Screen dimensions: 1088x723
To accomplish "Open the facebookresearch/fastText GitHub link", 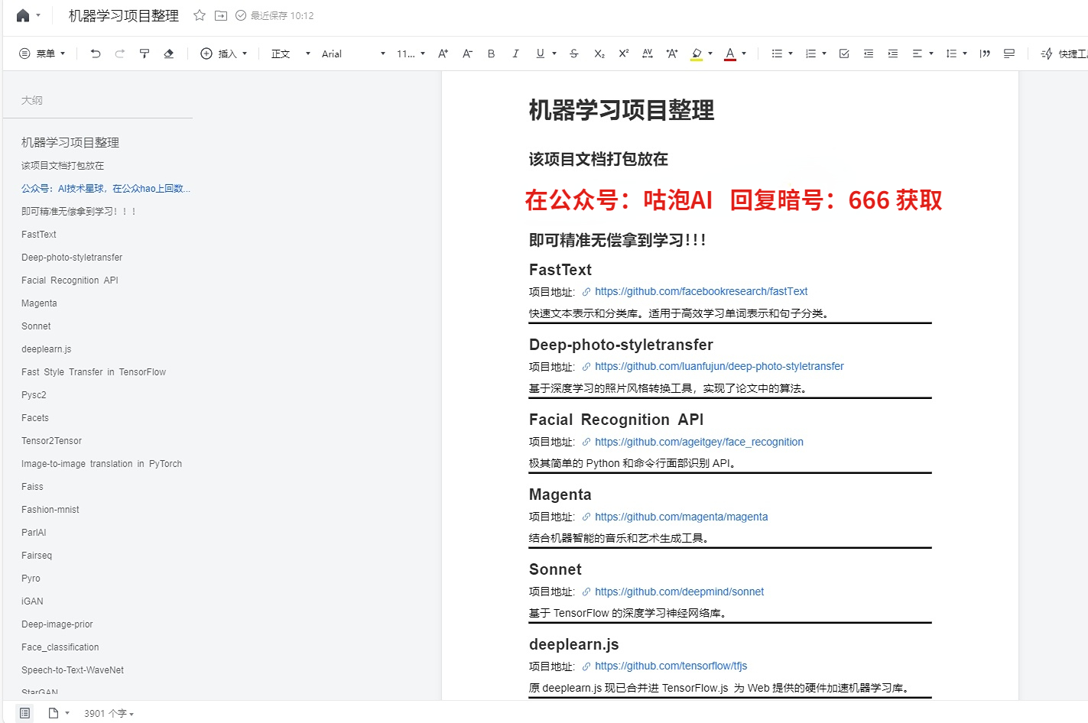I will (701, 292).
